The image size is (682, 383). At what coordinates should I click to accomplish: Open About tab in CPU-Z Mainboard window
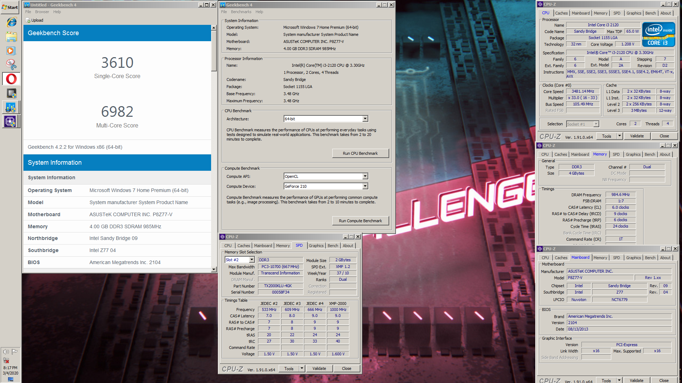tap(665, 258)
